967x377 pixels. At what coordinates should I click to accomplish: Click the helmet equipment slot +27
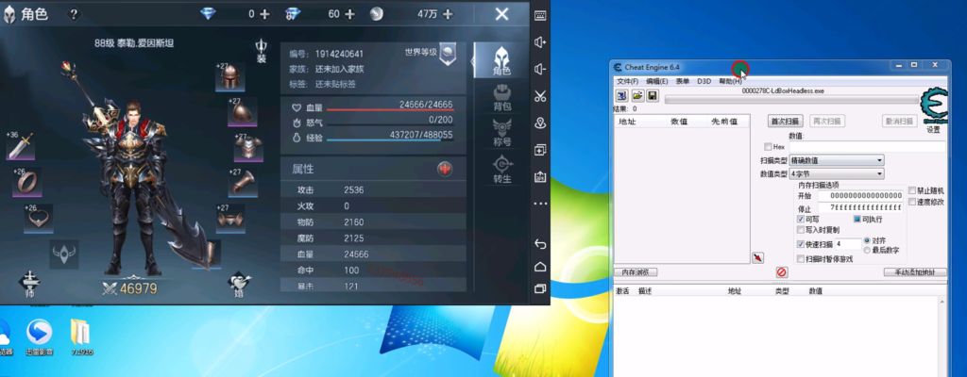(x=230, y=77)
